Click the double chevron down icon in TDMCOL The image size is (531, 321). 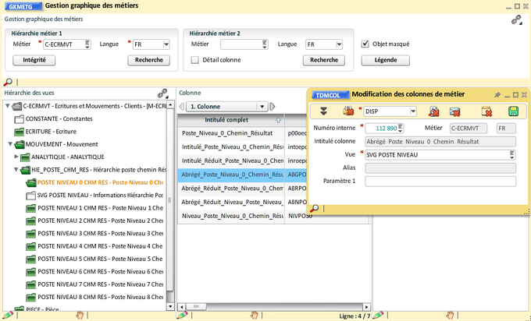coord(323,111)
